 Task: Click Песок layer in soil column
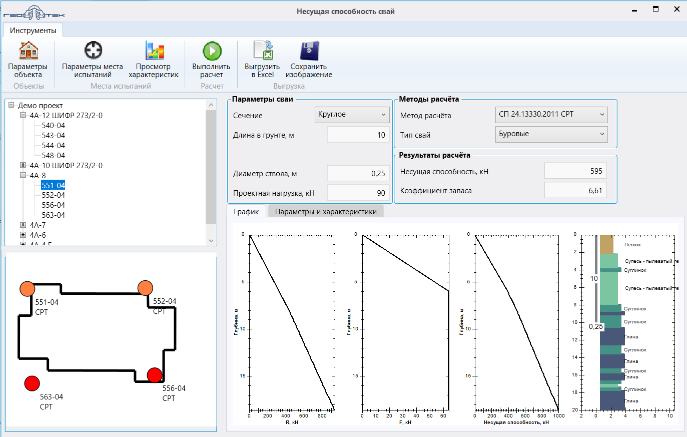(x=606, y=244)
